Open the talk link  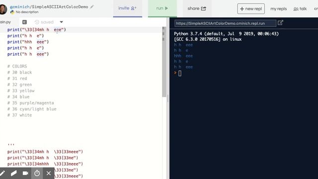(x=300, y=9)
